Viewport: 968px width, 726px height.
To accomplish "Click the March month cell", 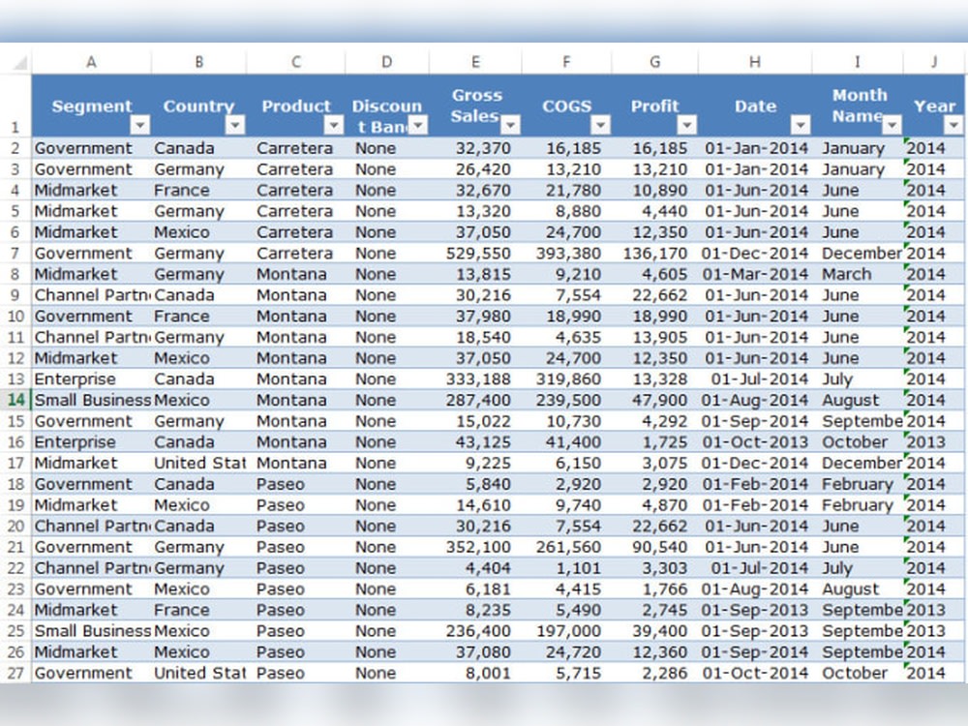I will (858, 274).
